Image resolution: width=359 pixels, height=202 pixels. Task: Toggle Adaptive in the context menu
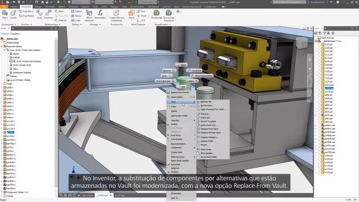pyautogui.click(x=175, y=168)
